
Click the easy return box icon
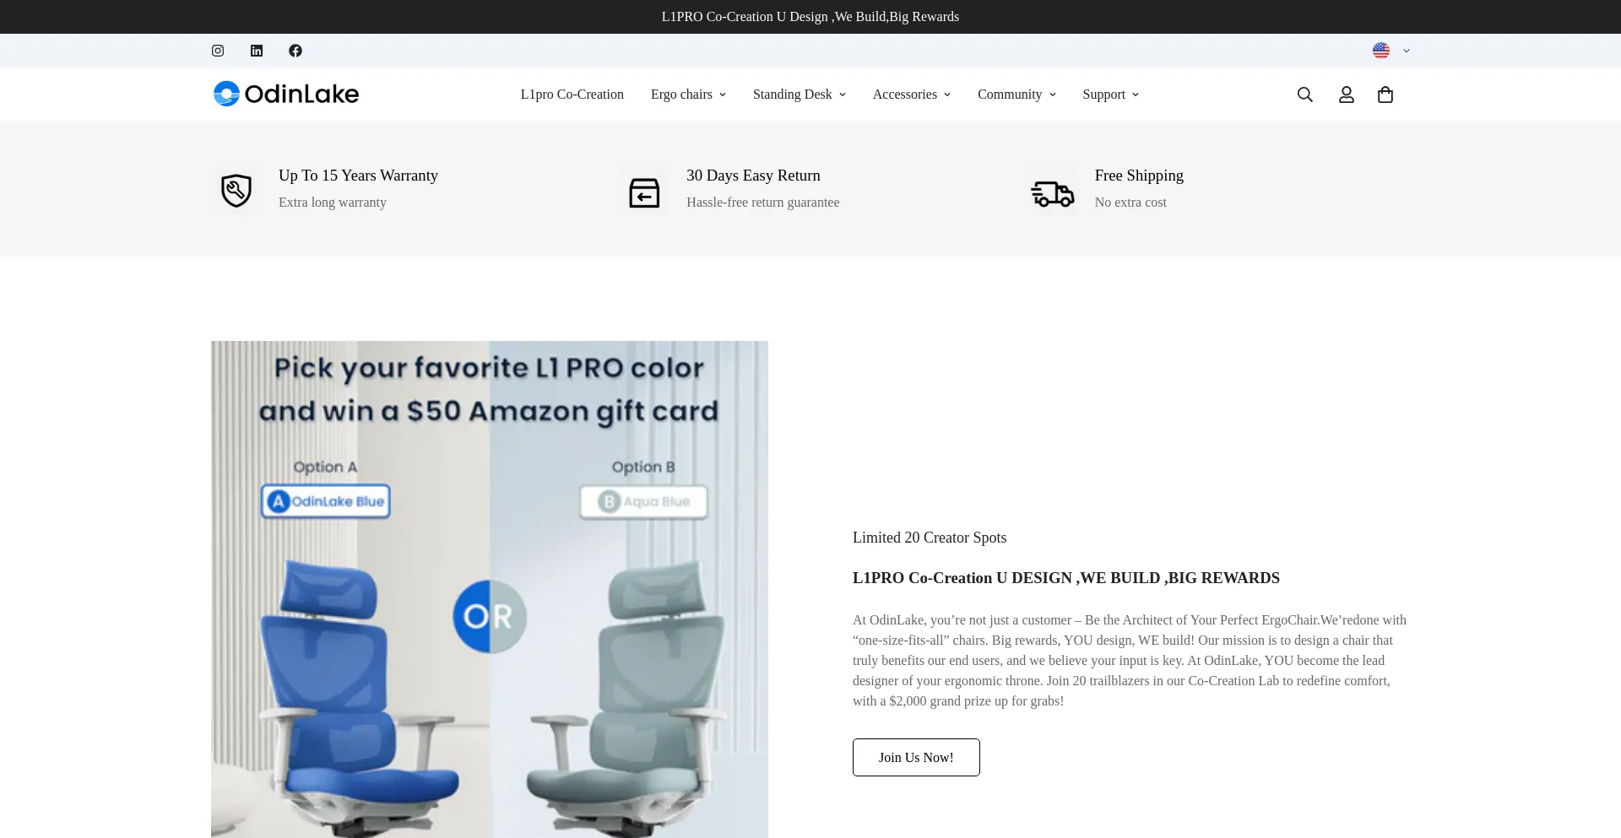tap(644, 192)
